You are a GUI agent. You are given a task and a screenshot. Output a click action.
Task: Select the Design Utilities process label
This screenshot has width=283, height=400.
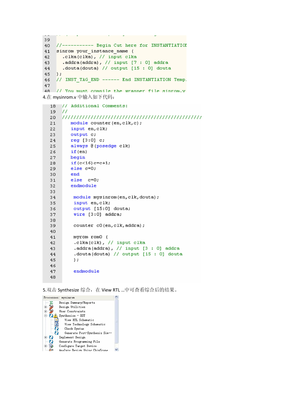(x=72, y=307)
